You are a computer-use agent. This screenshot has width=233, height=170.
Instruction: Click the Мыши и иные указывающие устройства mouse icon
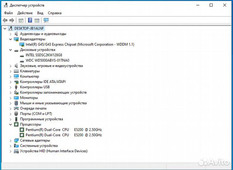tap(16, 103)
